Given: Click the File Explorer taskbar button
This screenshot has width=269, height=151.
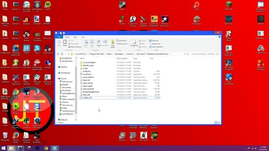Looking at the screenshot, I should click(x=11, y=148).
